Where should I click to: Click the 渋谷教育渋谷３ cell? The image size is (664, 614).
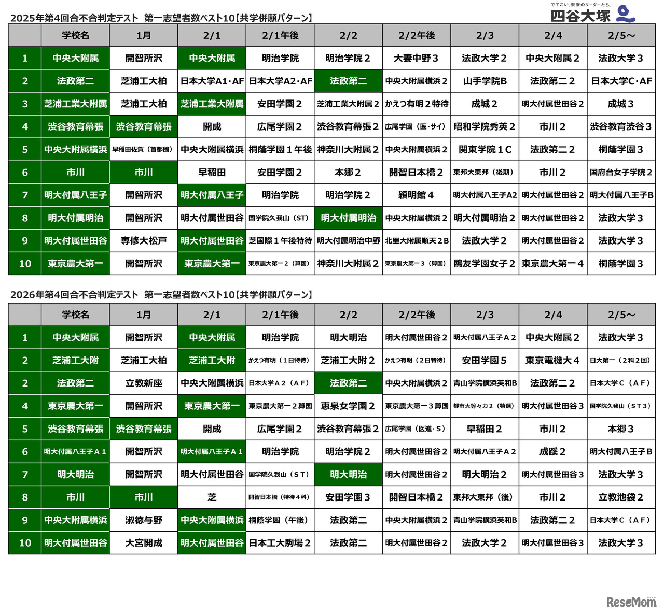[x=621, y=126]
